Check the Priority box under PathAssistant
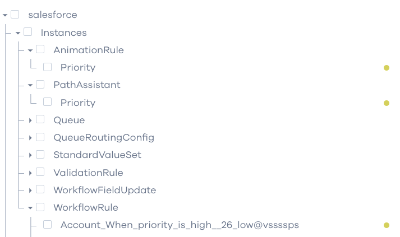Screen dimensions: 400x237 [x=47, y=101]
